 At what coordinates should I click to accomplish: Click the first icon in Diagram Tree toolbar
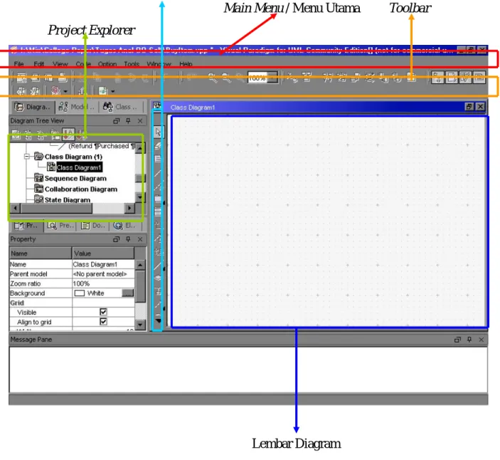[16, 135]
